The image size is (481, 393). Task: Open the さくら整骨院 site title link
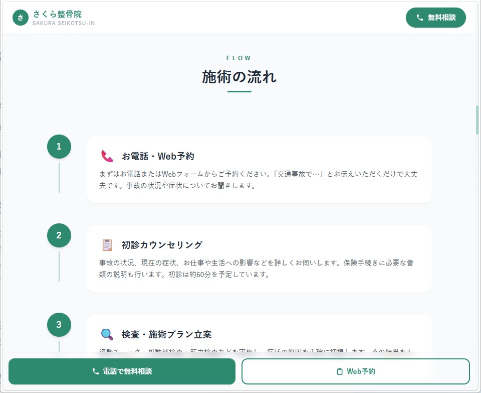[x=57, y=14]
